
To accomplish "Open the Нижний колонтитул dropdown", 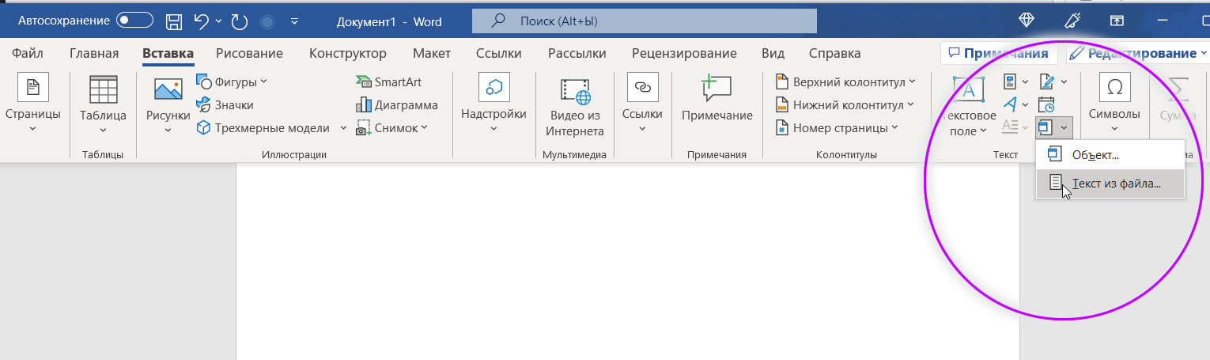I will [x=844, y=104].
